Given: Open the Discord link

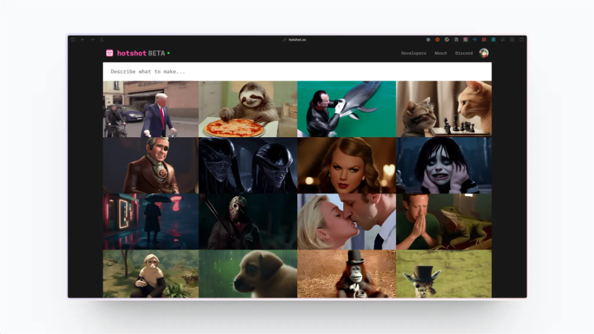Looking at the screenshot, I should tap(464, 54).
